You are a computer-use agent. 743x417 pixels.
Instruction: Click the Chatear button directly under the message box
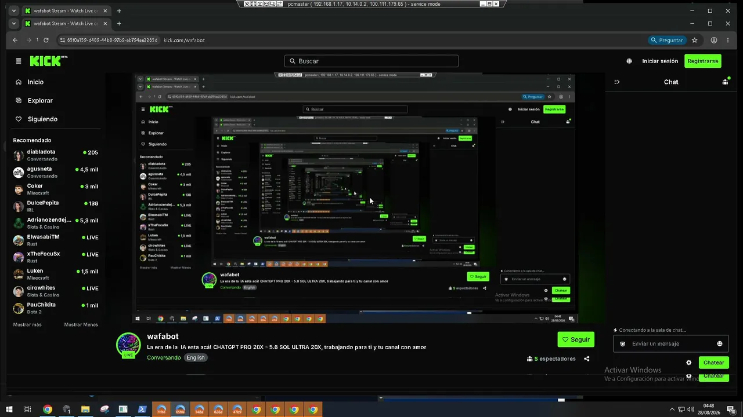[x=713, y=363]
